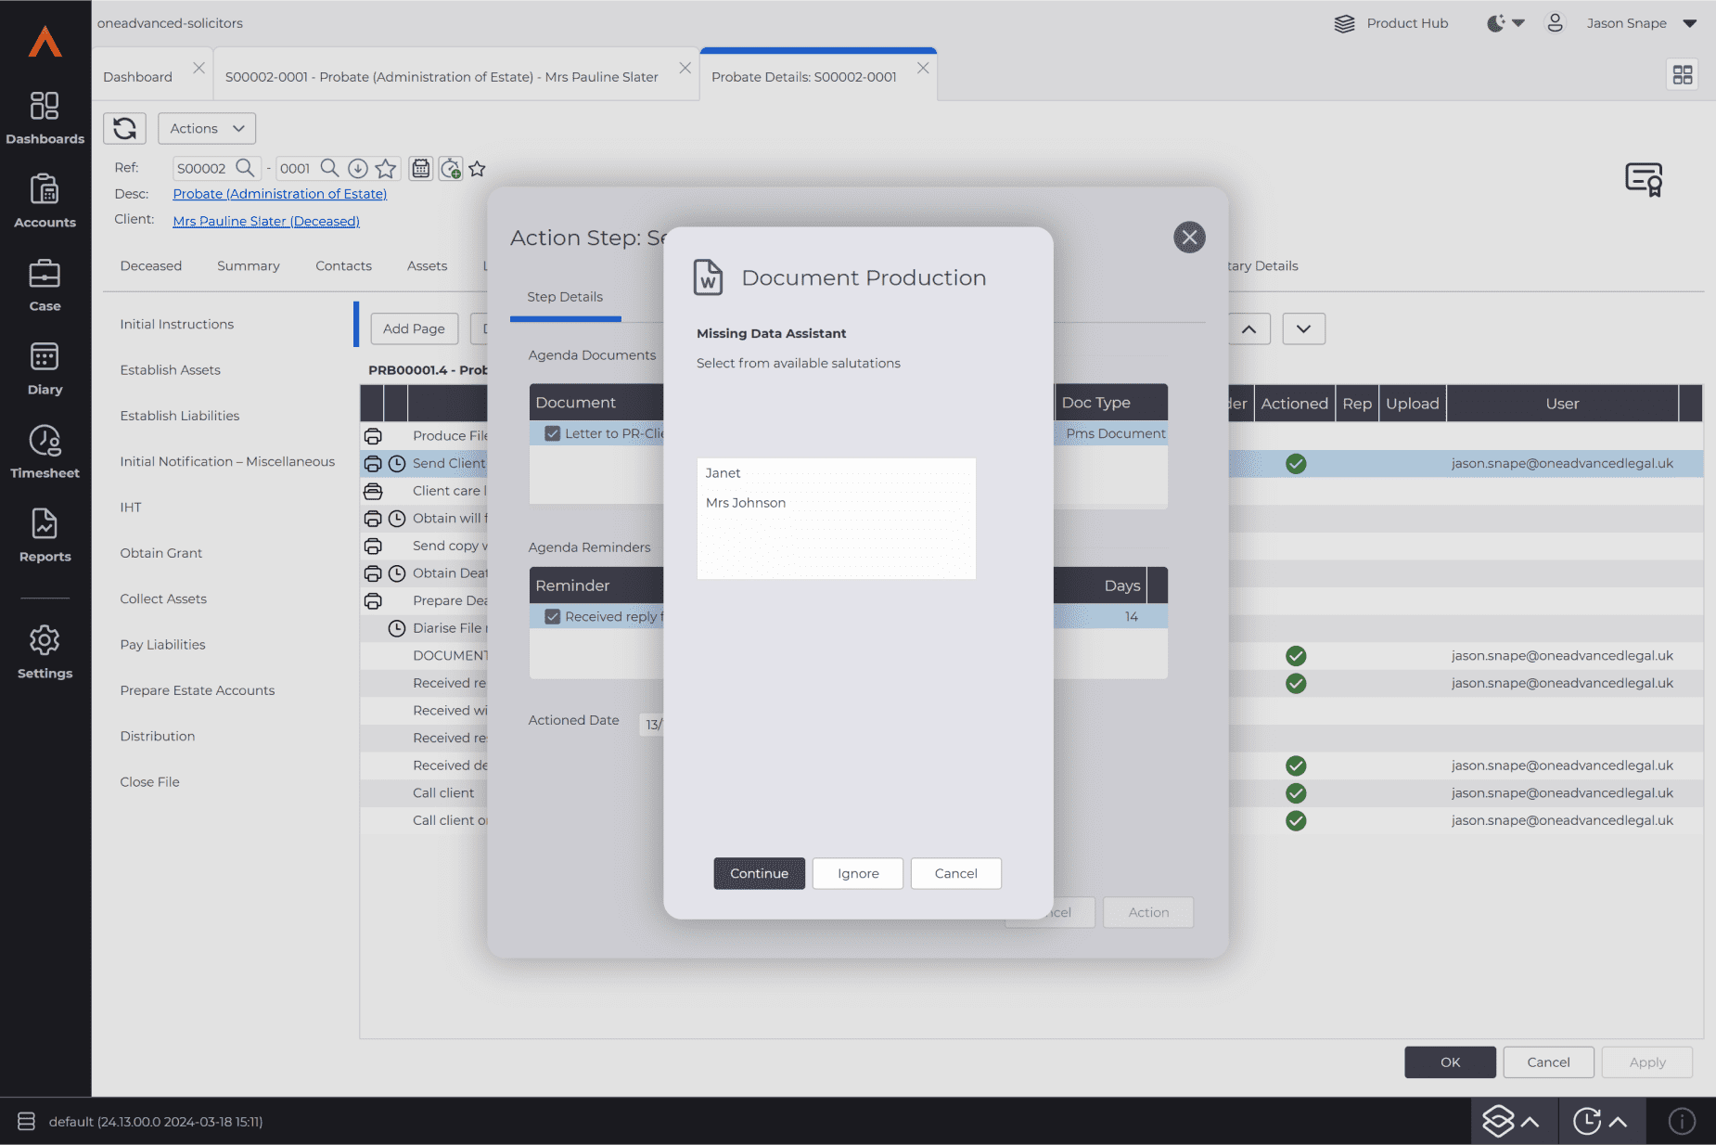Viewport: 1716px width, 1145px height.
Task: Open the Accounts section in sidebar
Action: 45,201
